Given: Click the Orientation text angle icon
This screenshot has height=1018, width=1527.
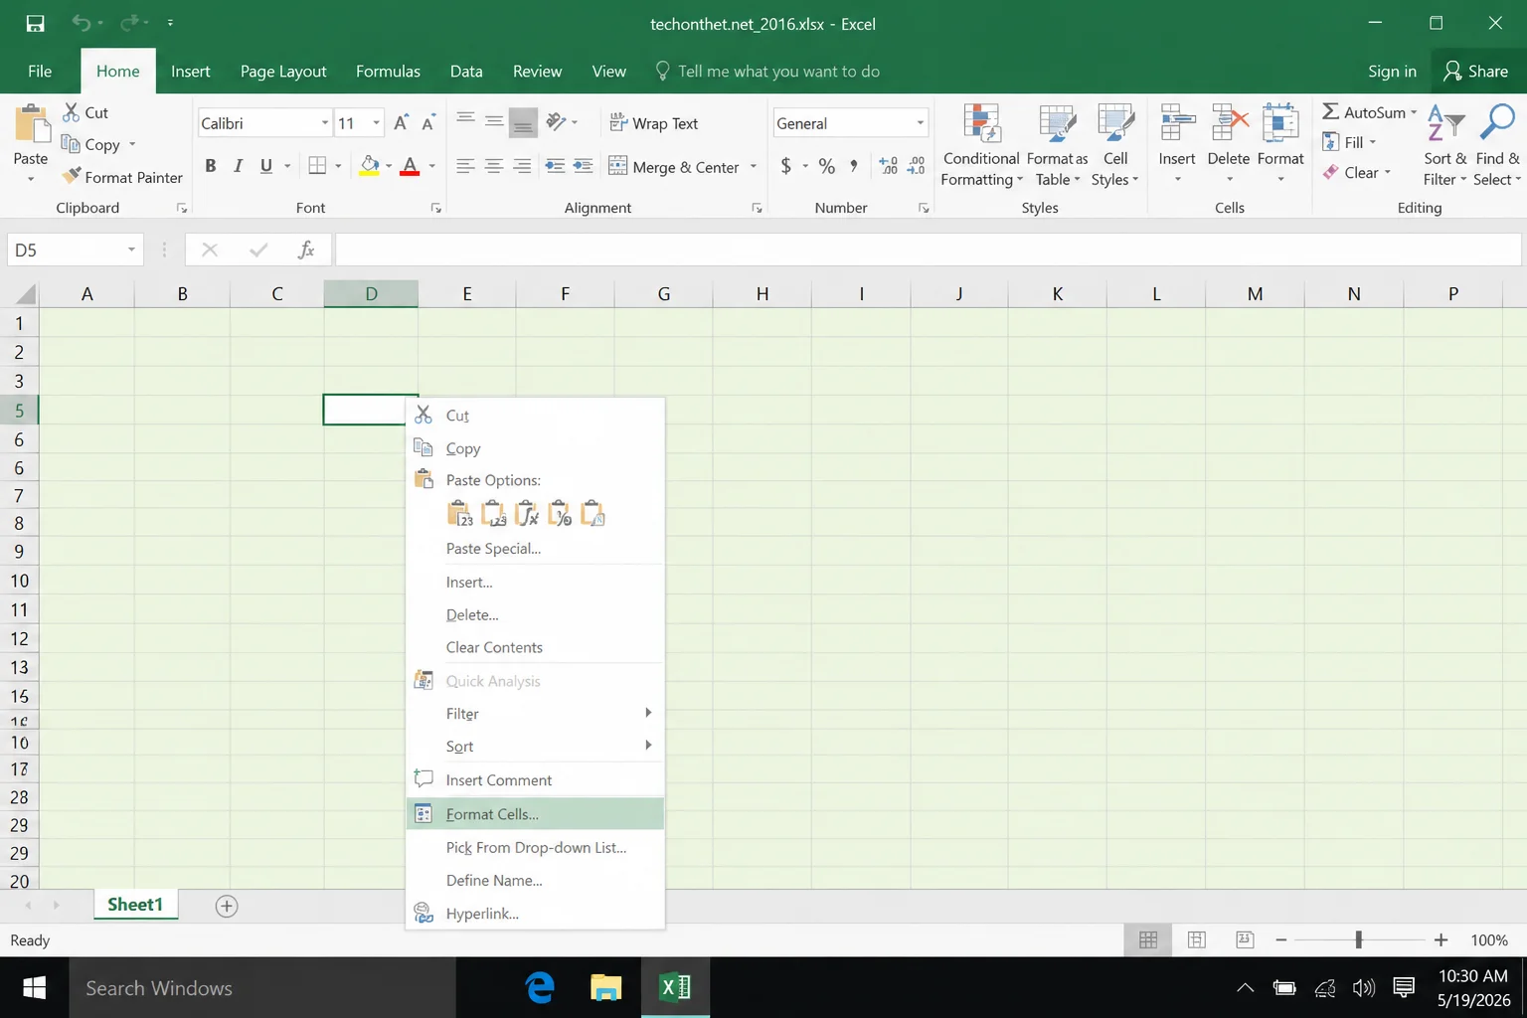Looking at the screenshot, I should tap(557, 122).
